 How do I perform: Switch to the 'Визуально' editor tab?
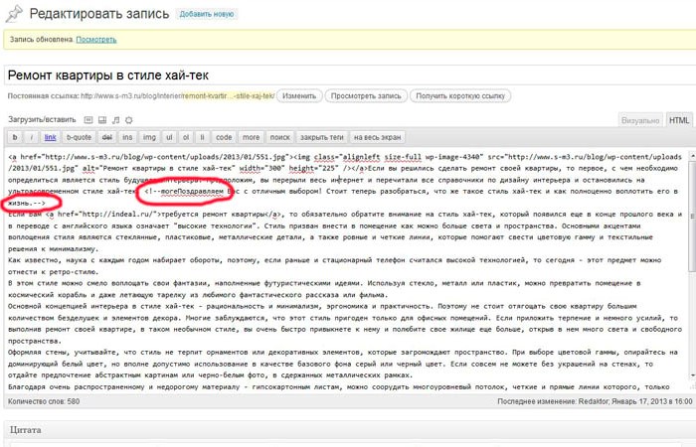pos(639,119)
